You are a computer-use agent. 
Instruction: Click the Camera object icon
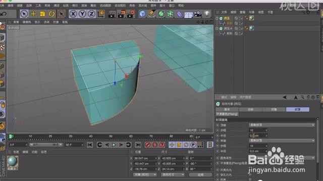pos(198,14)
